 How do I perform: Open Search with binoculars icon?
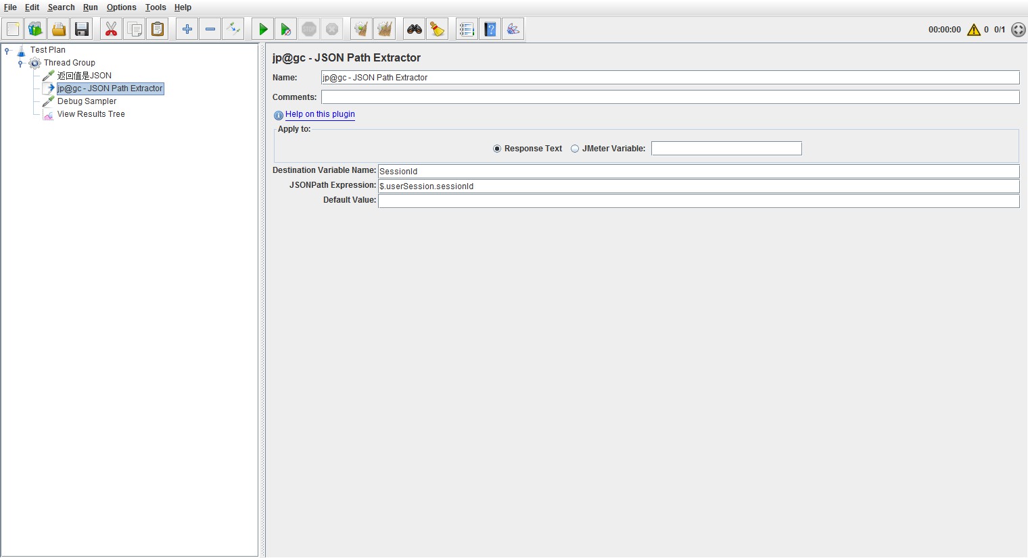[415, 29]
